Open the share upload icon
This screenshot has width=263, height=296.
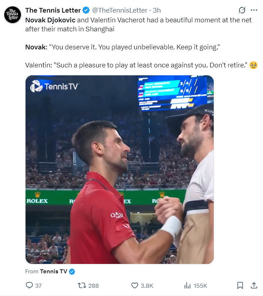[x=254, y=286]
